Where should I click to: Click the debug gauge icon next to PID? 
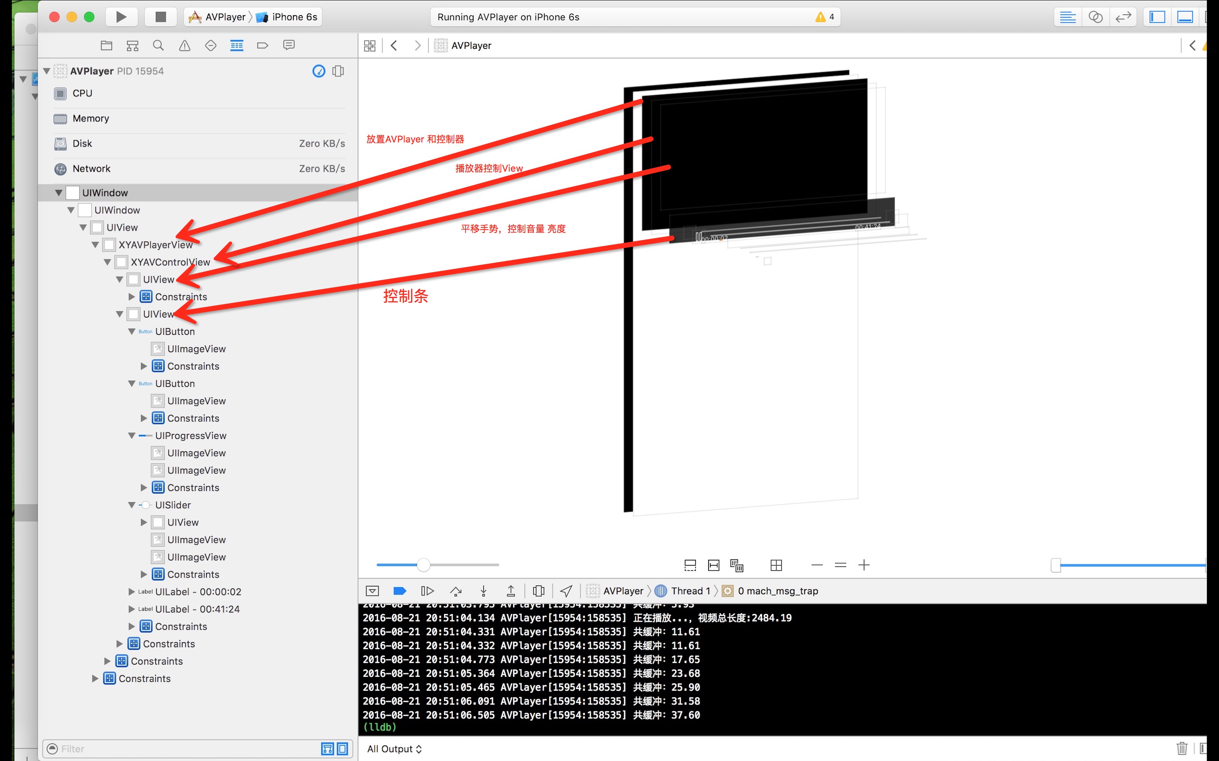(x=319, y=71)
